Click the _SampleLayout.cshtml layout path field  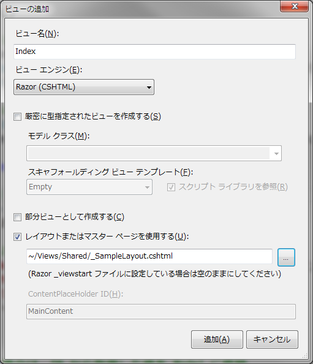pyautogui.click(x=149, y=256)
